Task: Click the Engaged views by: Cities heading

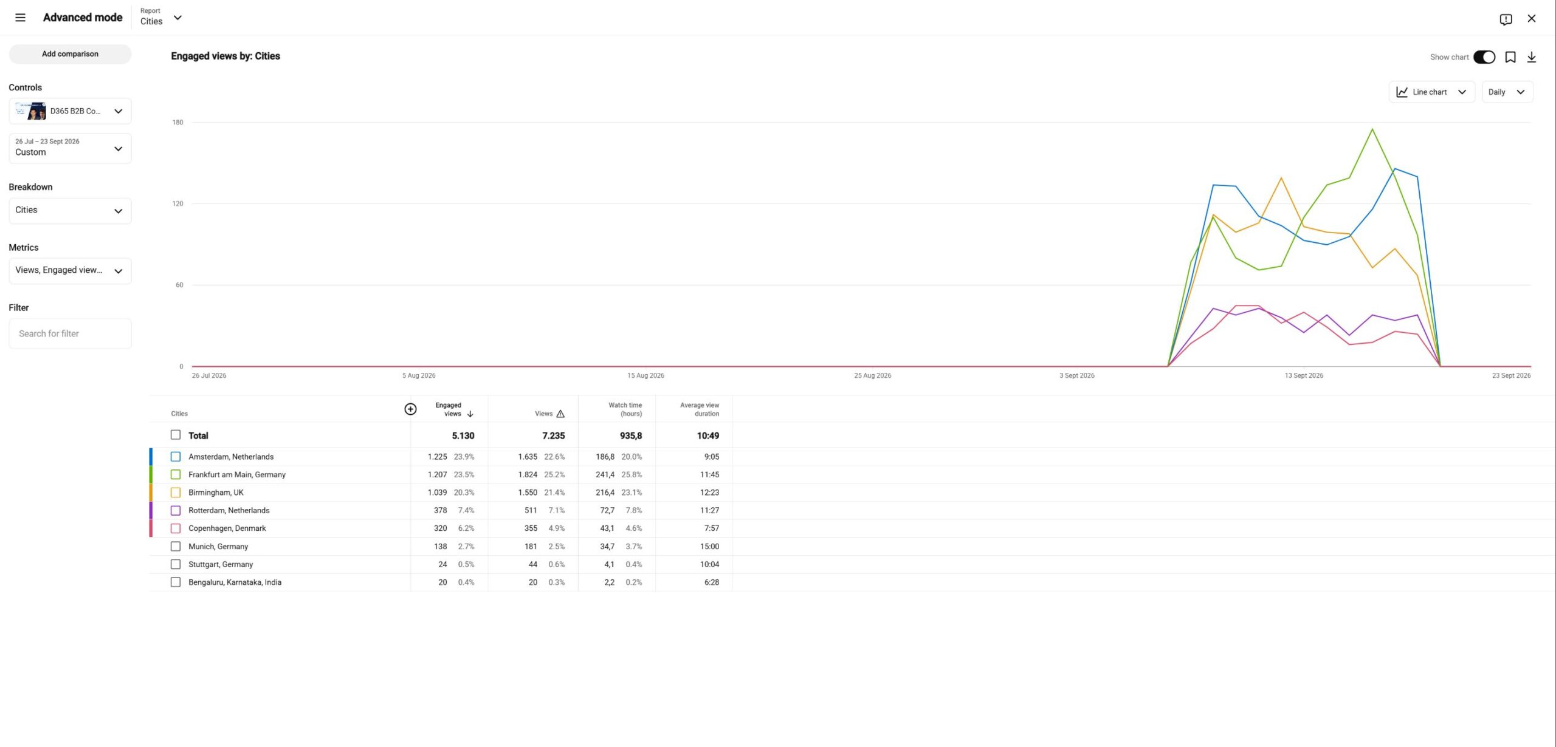Action: (225, 56)
